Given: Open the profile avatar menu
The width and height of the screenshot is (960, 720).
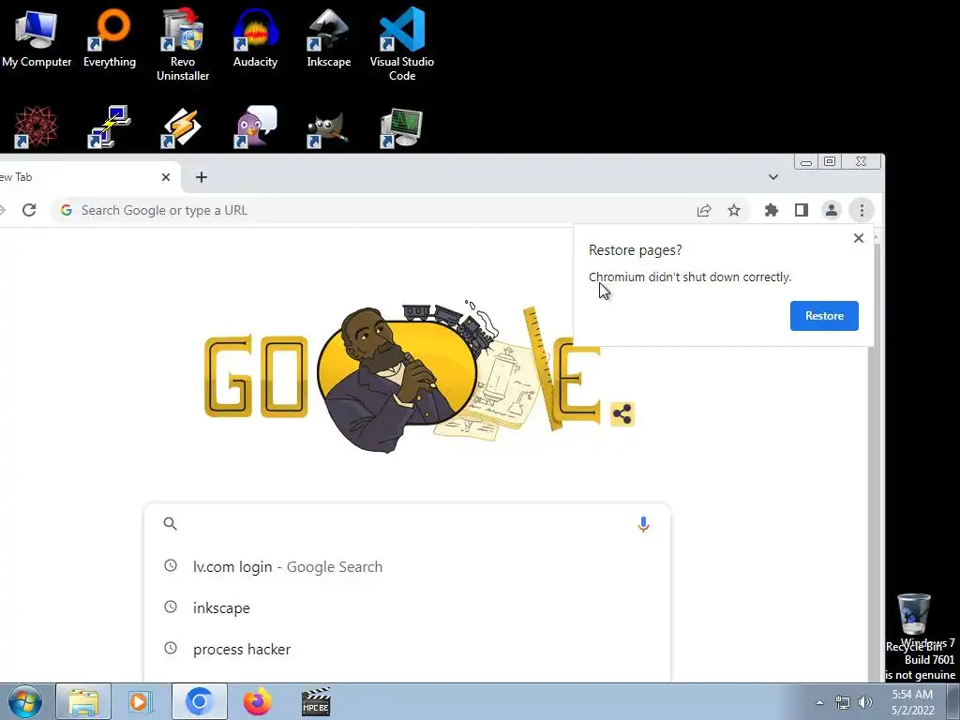Looking at the screenshot, I should [832, 211].
